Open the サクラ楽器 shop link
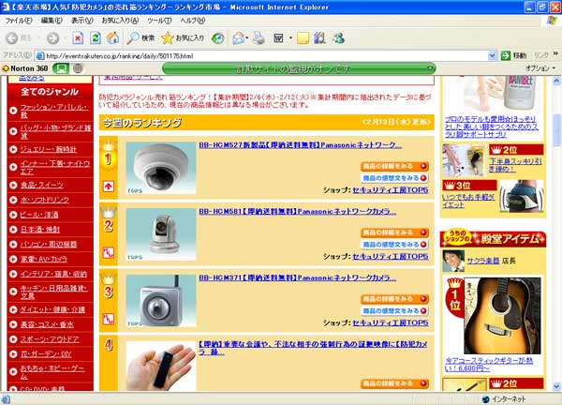 482,261
